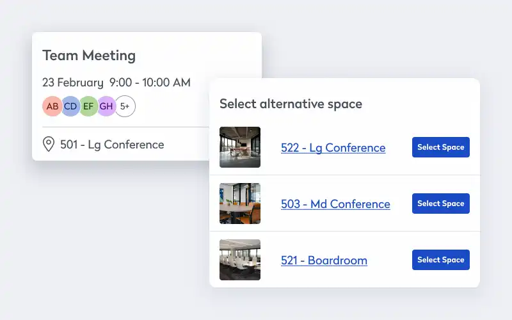The height and width of the screenshot is (320, 512).
Task: Click the GH attendee avatar
Action: tap(106, 106)
